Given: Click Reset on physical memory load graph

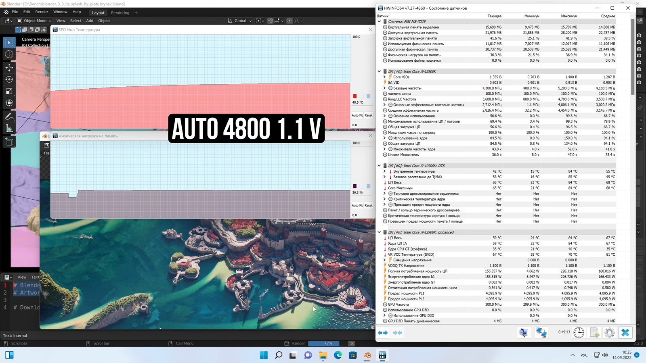Looking at the screenshot, I should (x=369, y=205).
